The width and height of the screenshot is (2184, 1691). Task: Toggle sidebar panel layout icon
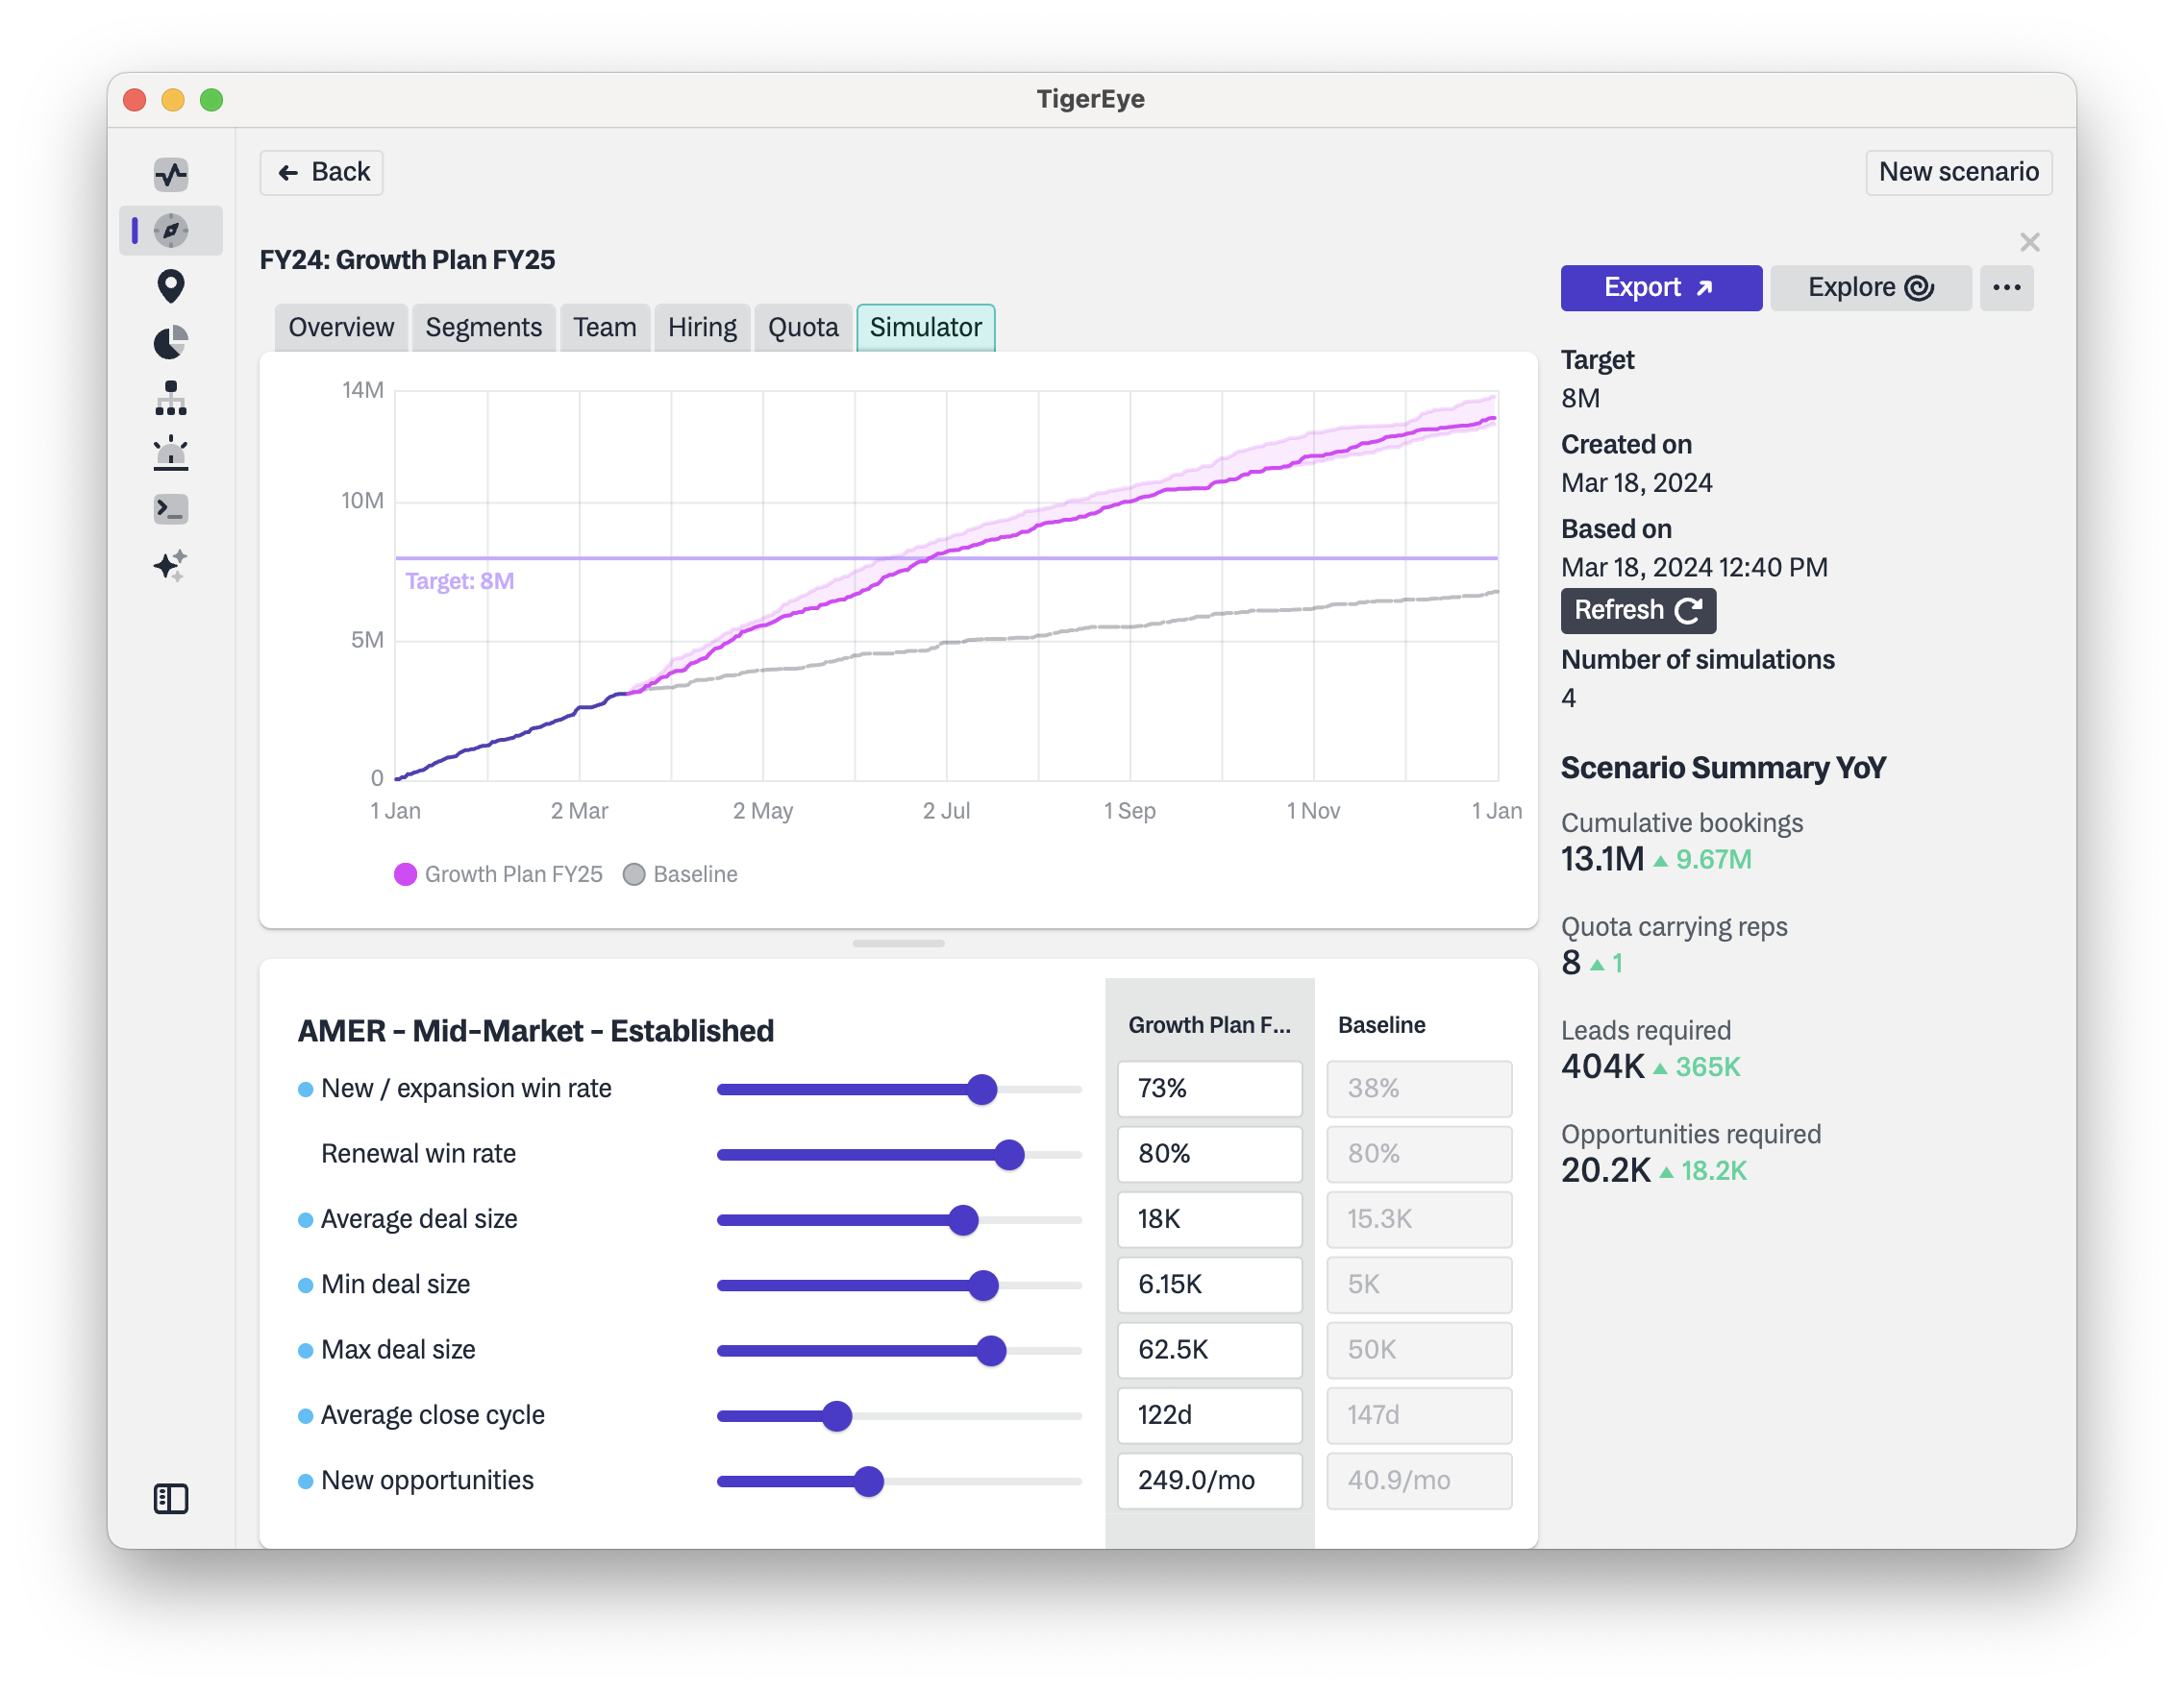pos(171,1498)
